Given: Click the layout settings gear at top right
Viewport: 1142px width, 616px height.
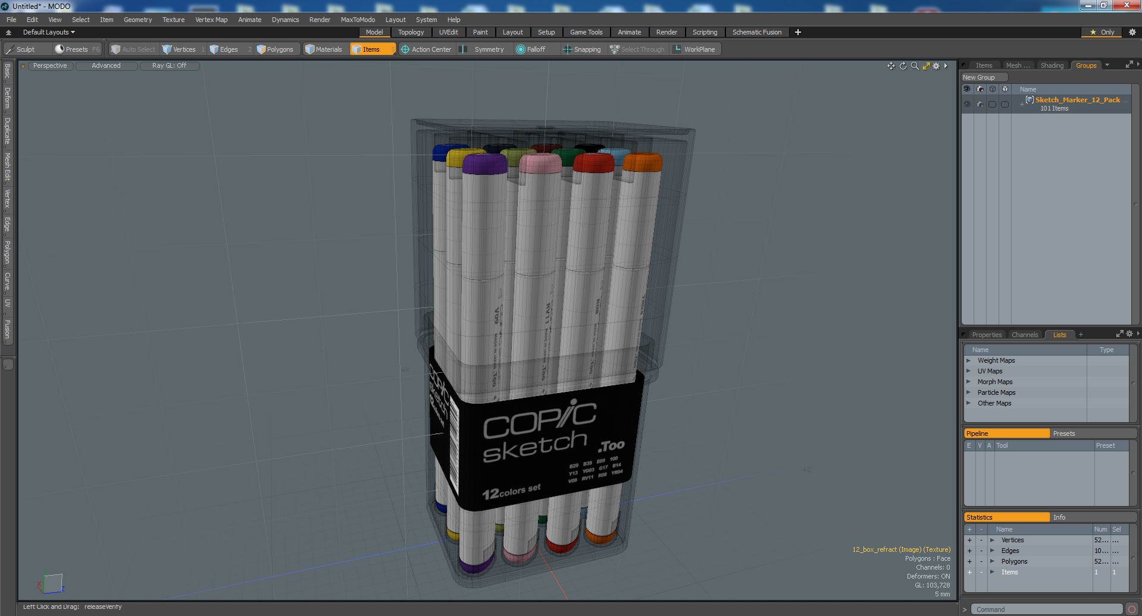Looking at the screenshot, I should 1132,32.
